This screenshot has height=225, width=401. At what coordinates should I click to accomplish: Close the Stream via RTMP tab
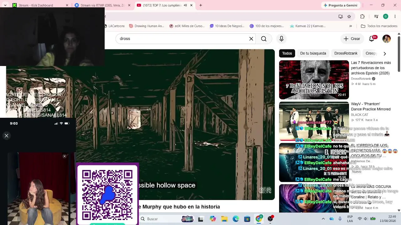click(x=129, y=5)
